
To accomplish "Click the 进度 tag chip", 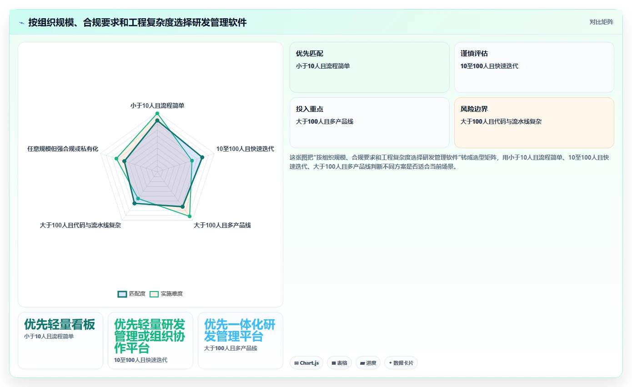I will click(368, 363).
